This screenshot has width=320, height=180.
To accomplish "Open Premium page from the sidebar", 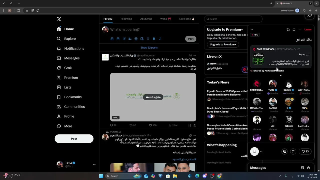I will click(67, 78).
